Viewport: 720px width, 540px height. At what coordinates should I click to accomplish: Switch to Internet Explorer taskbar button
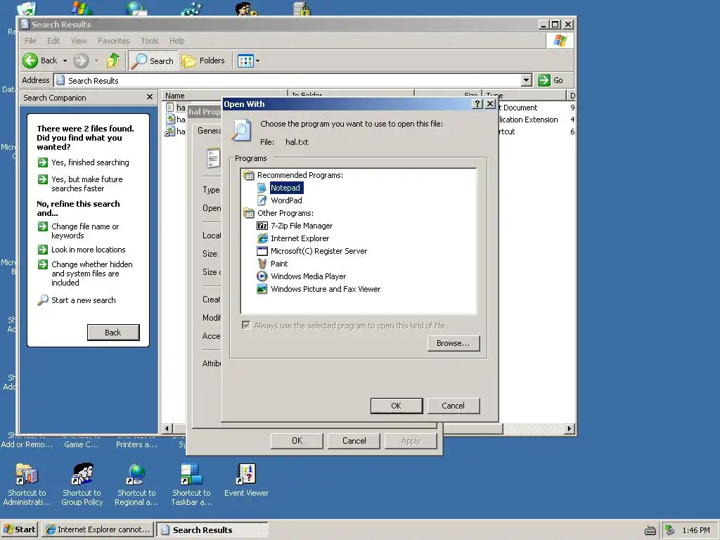pyautogui.click(x=98, y=529)
